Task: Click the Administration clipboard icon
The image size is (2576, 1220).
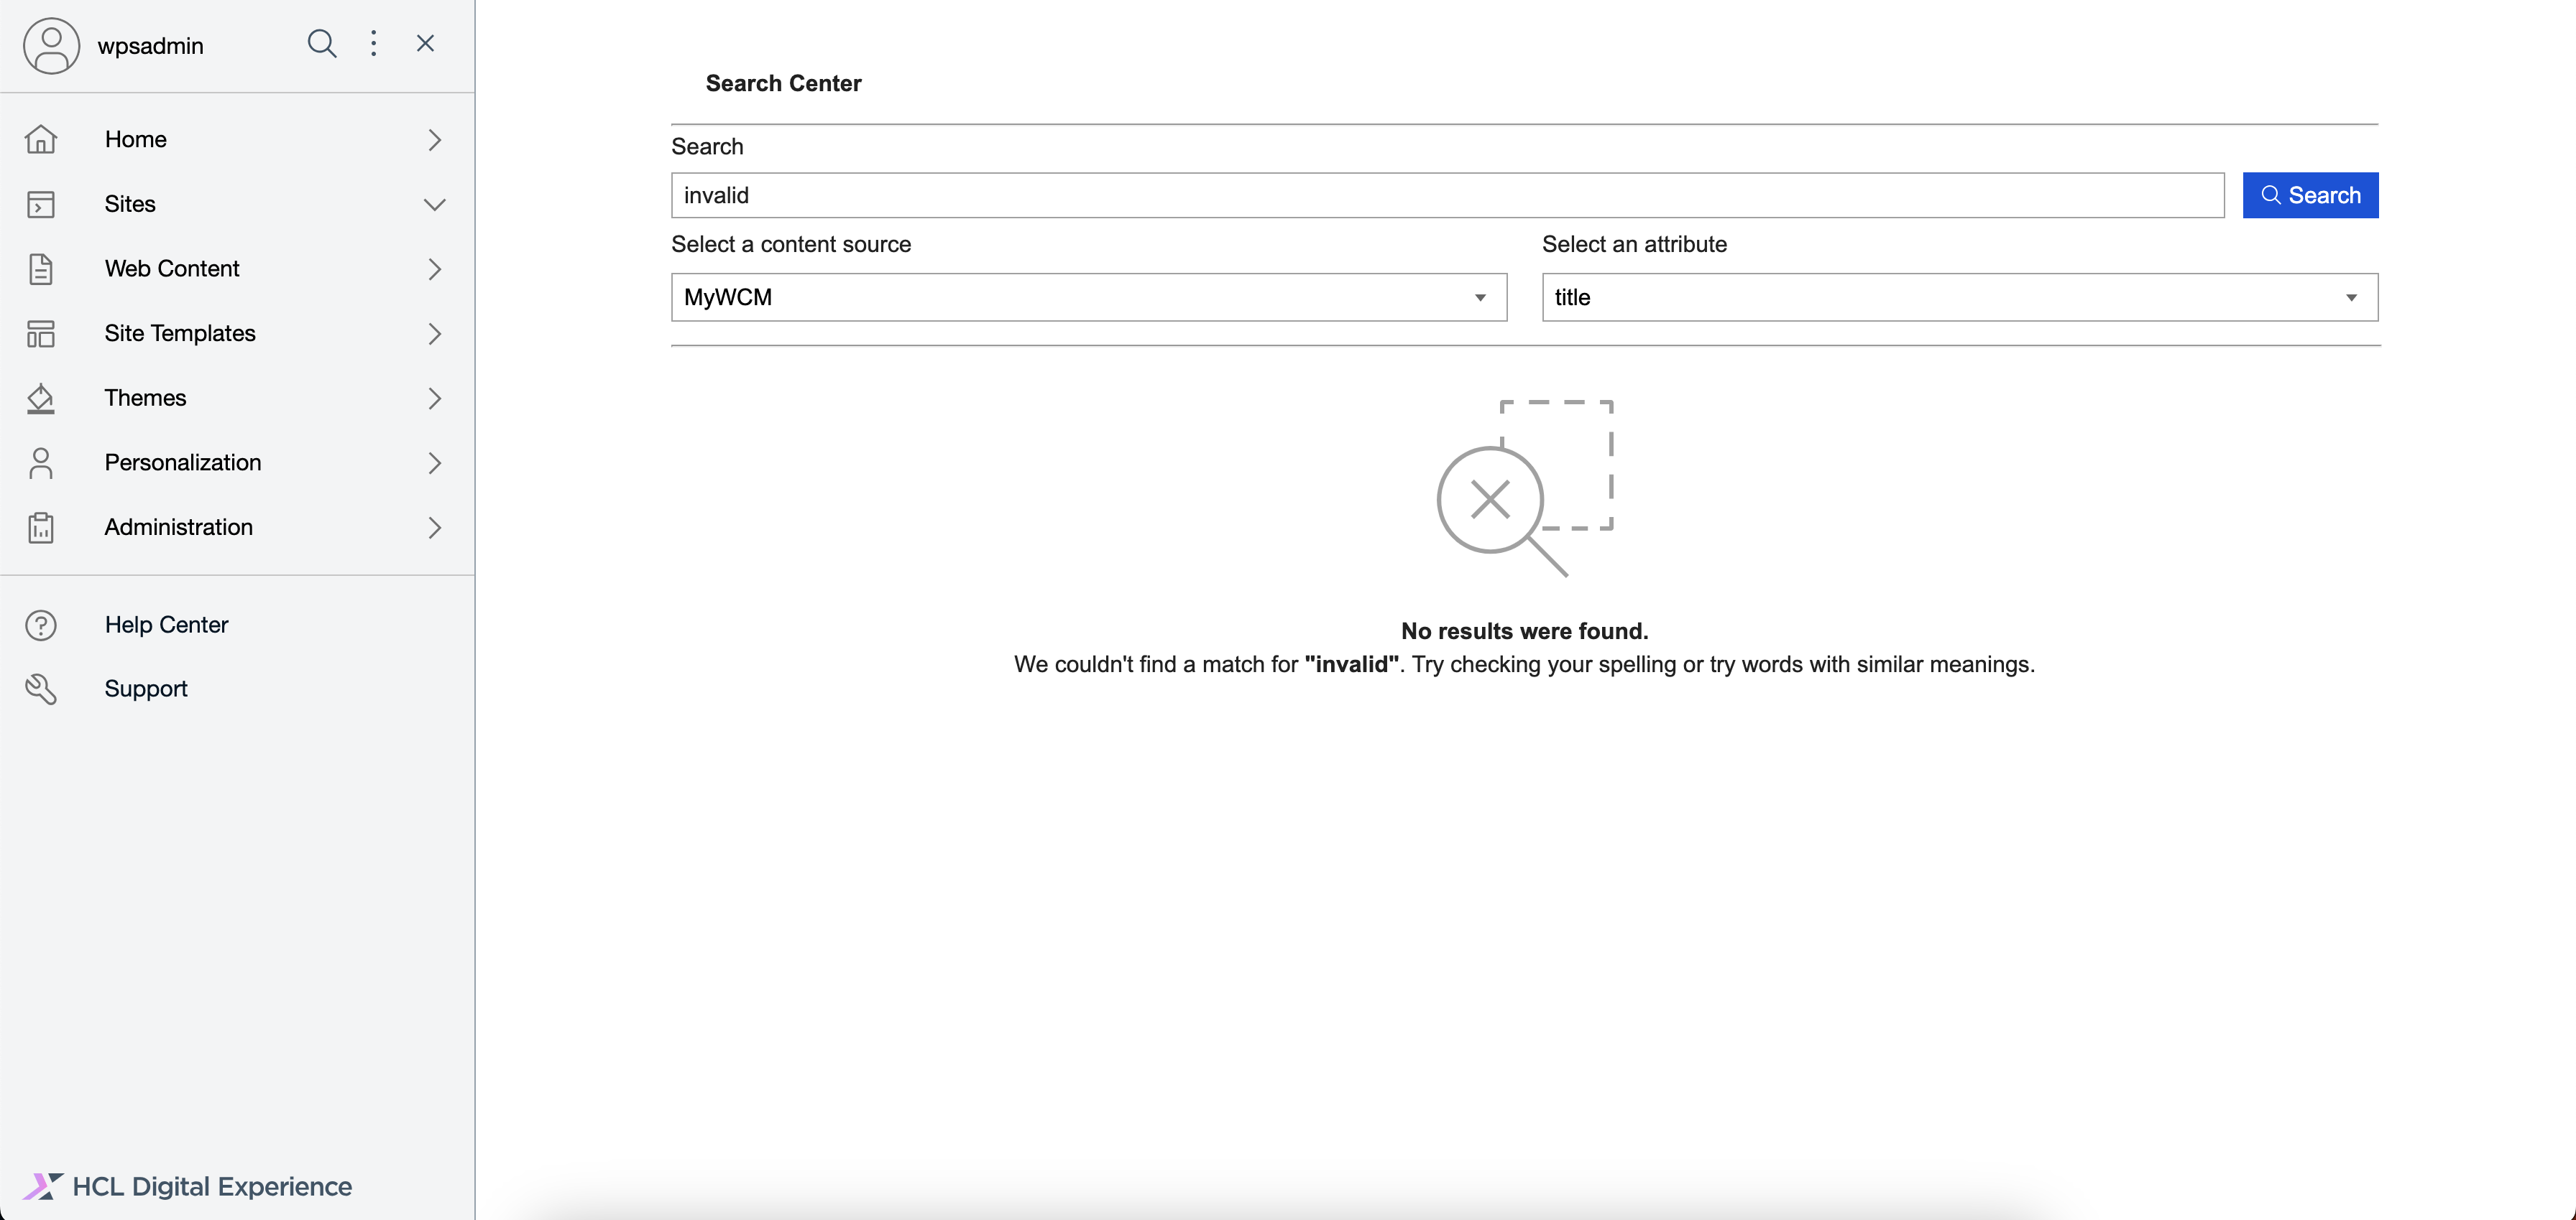Action: pyautogui.click(x=41, y=528)
